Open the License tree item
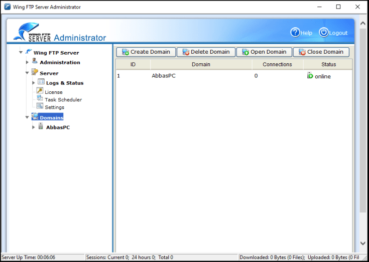 [54, 92]
